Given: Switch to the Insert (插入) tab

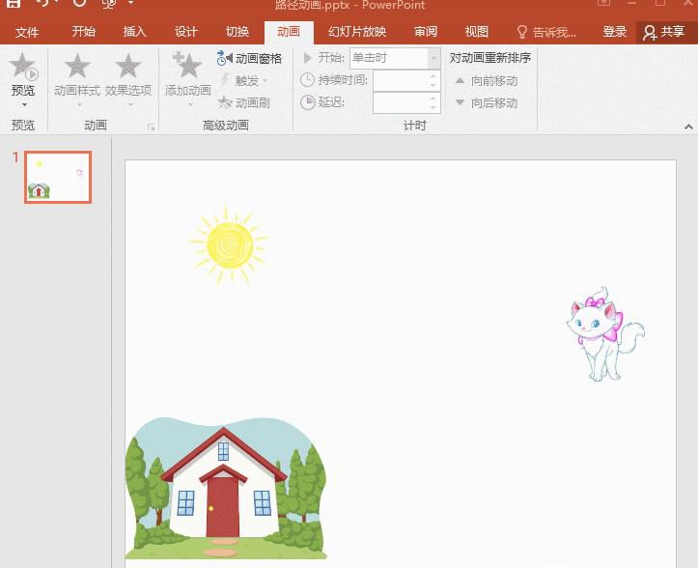Looking at the screenshot, I should pyautogui.click(x=134, y=32).
